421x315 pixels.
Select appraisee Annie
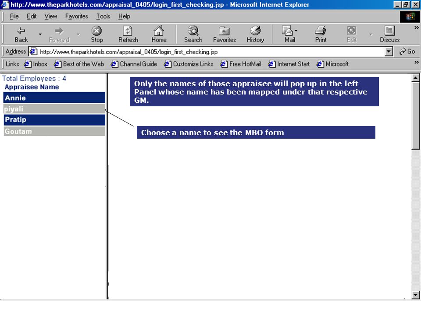pyautogui.click(x=54, y=98)
